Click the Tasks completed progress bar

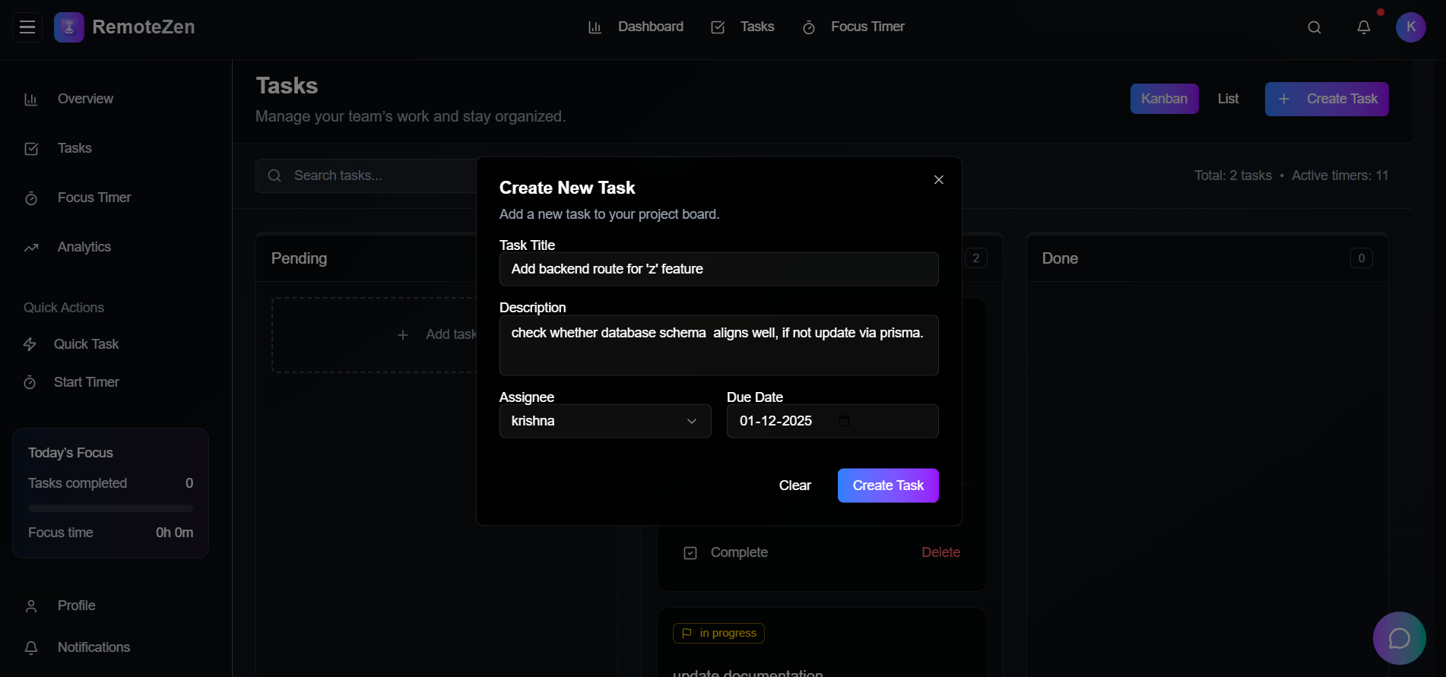(x=110, y=508)
